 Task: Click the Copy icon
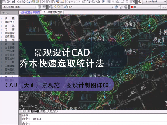[x=48, y=2]
